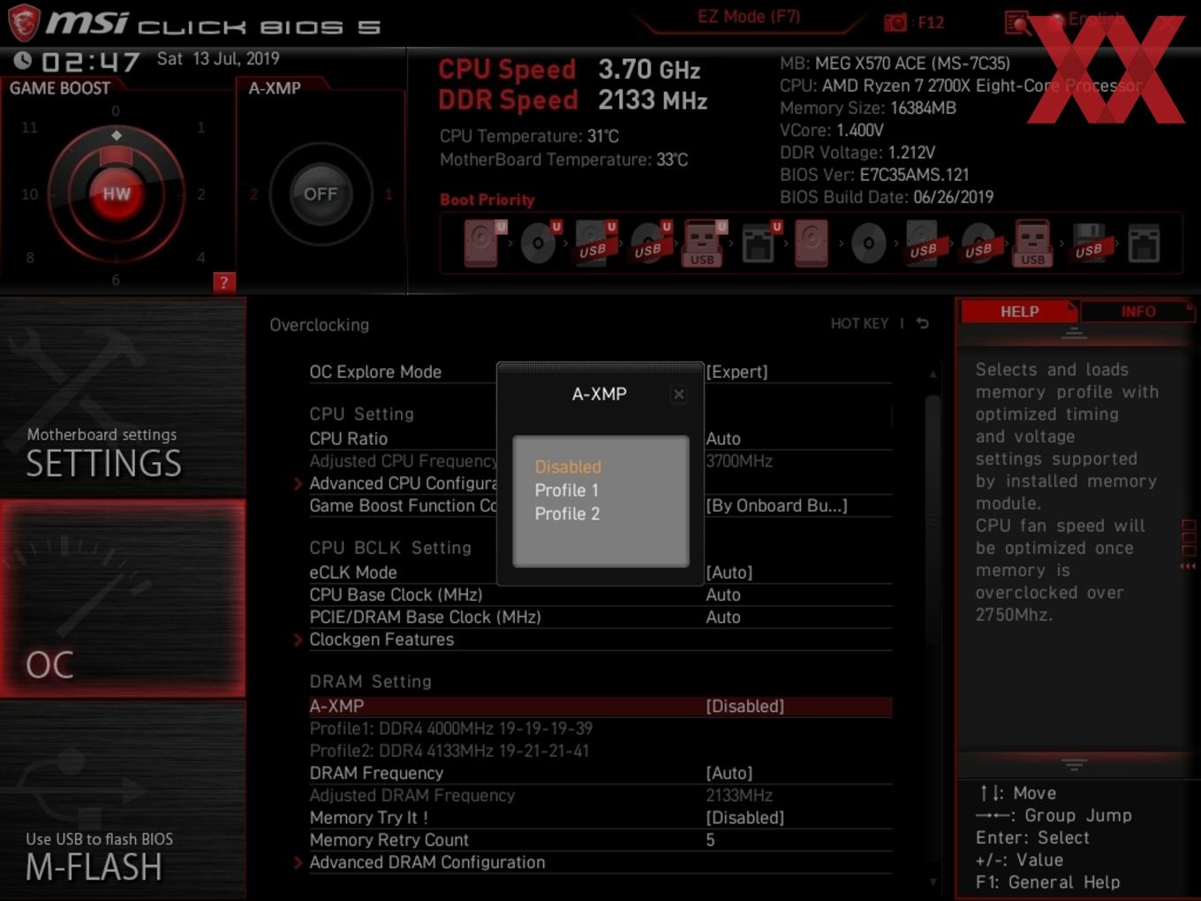Switch to the HELP tab
This screenshot has height=901, width=1201.
coord(1019,312)
